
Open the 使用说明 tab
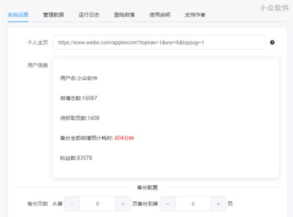pos(160,15)
